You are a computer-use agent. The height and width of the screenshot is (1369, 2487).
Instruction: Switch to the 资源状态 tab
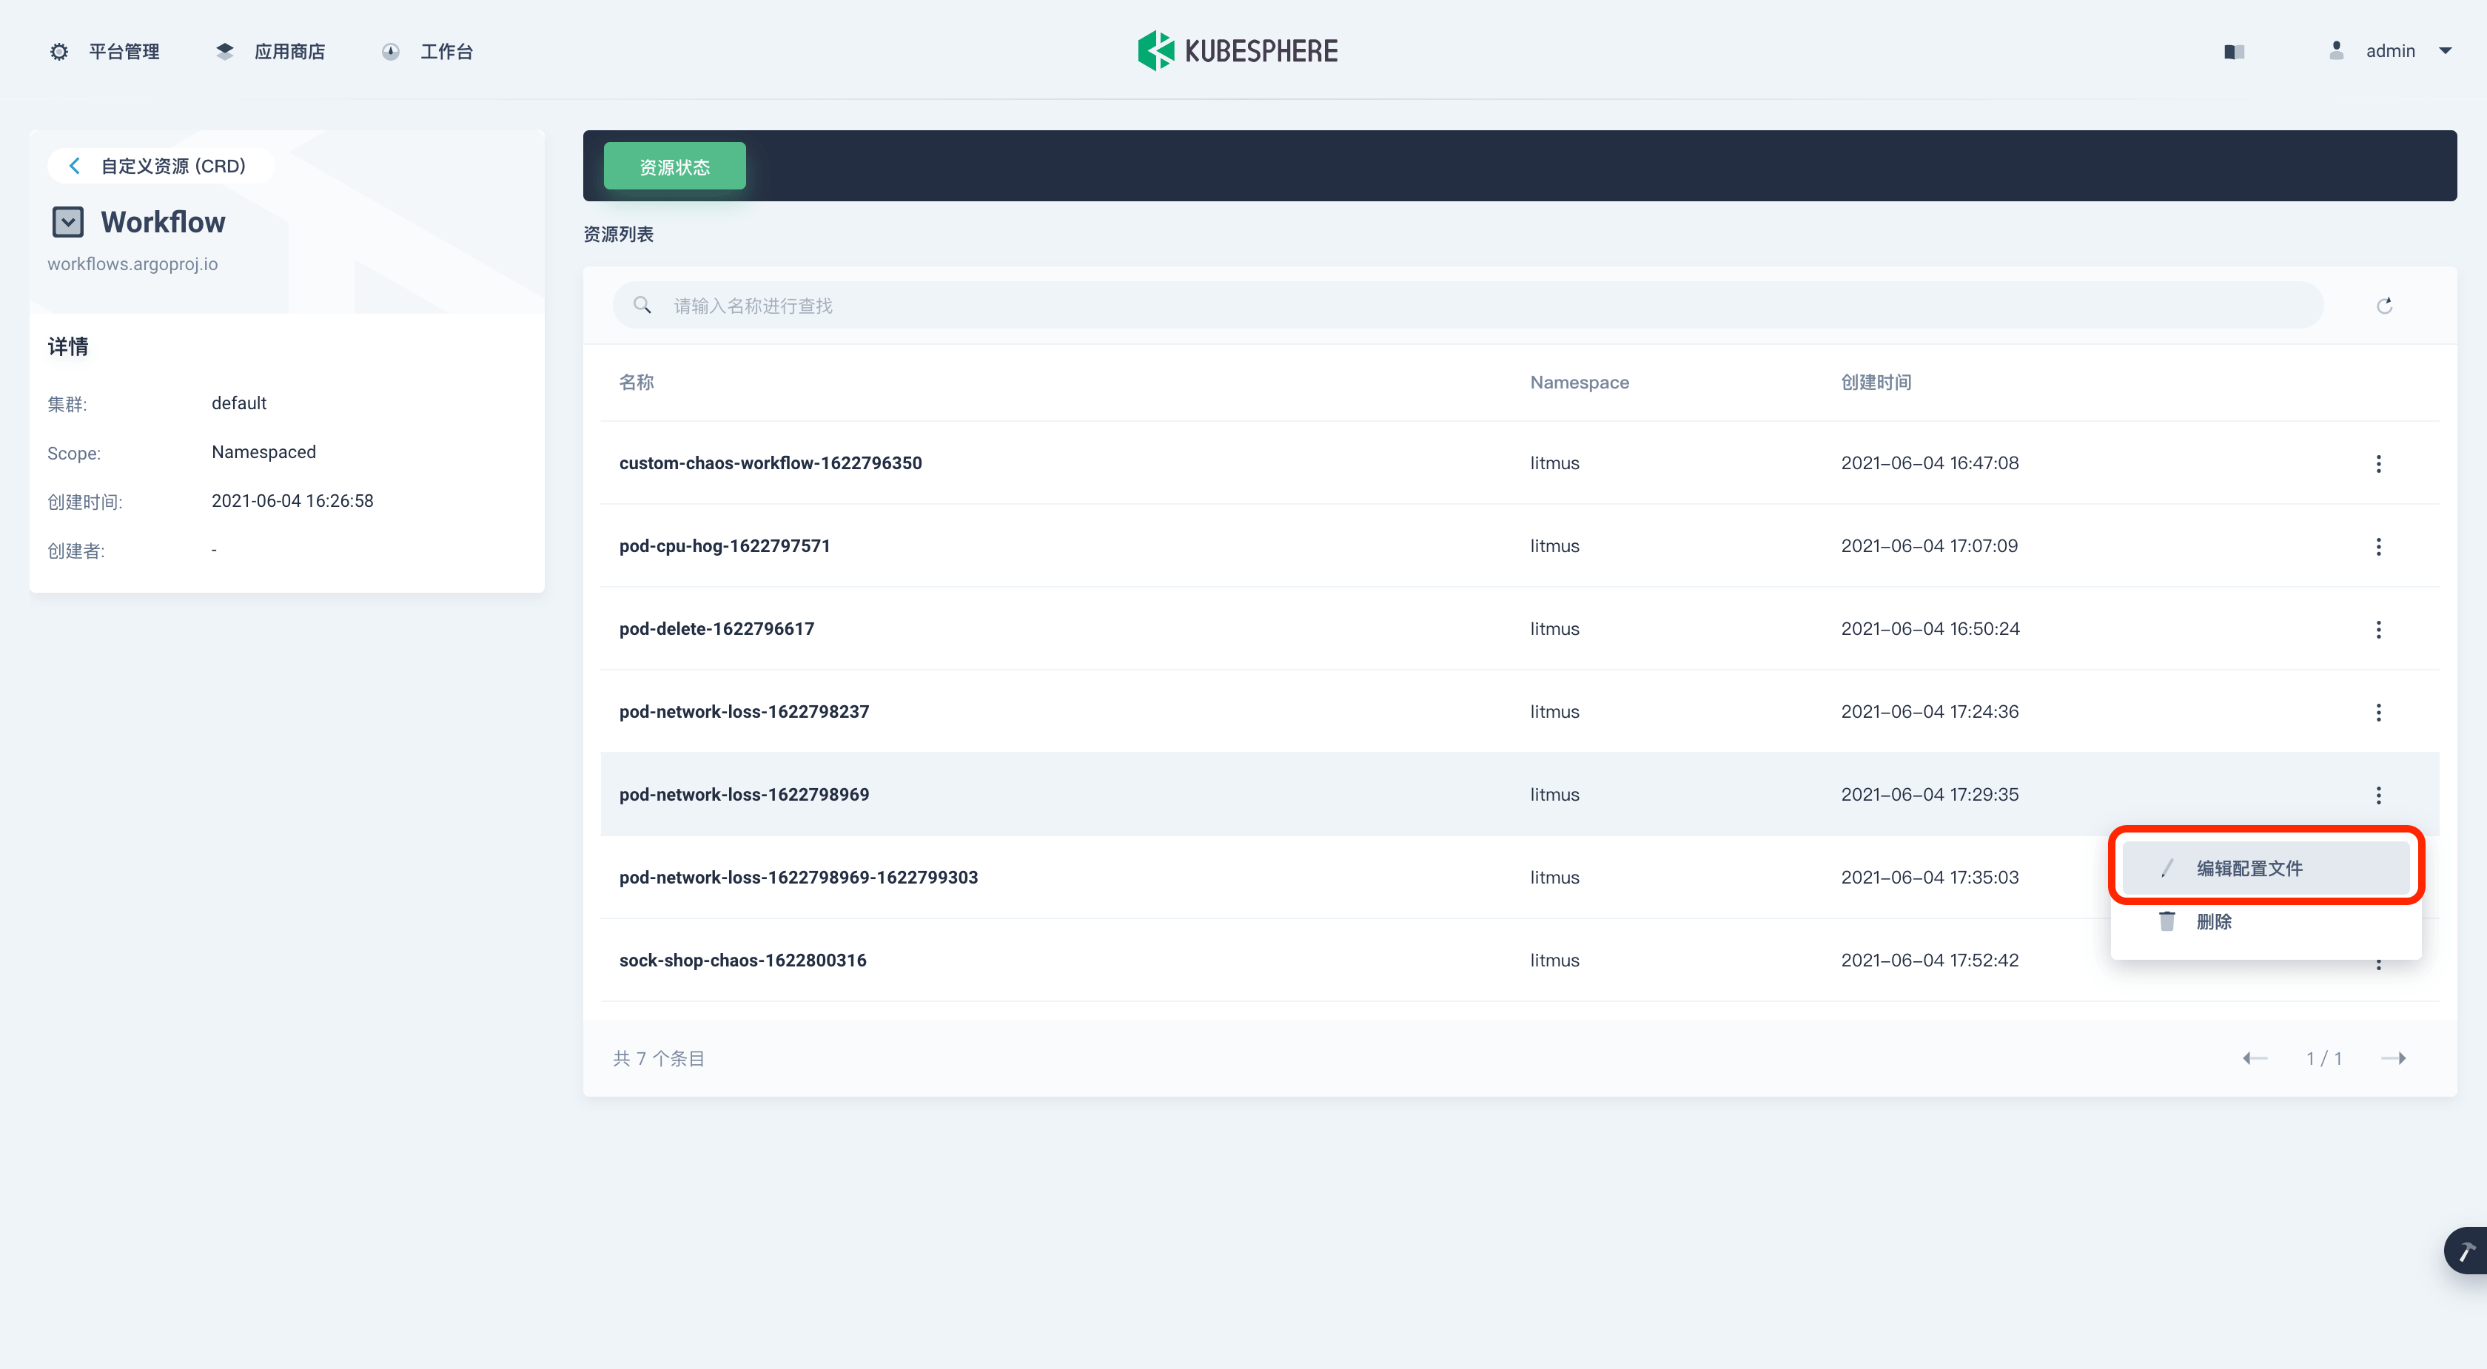pos(674,167)
